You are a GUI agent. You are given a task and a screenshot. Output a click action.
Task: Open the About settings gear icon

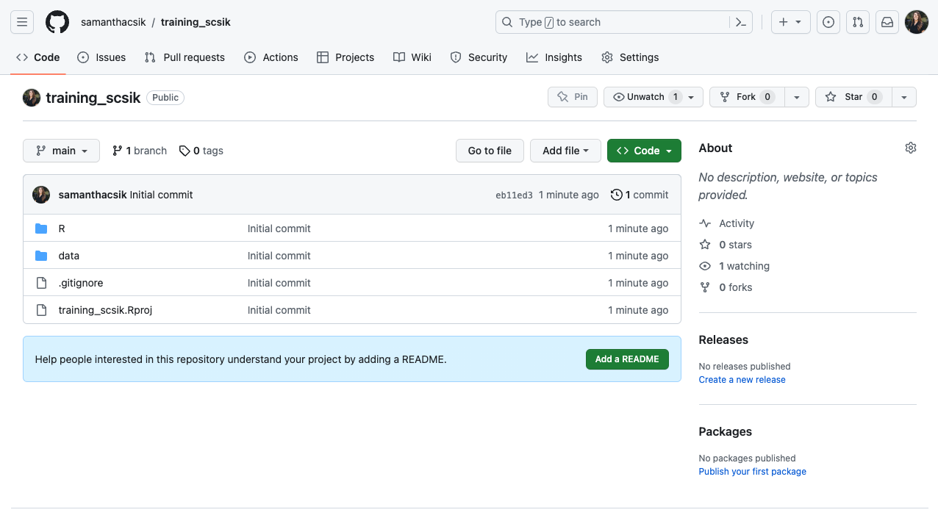[x=911, y=148]
